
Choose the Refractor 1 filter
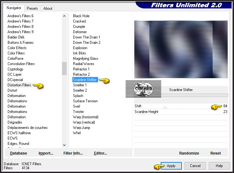click(81, 69)
